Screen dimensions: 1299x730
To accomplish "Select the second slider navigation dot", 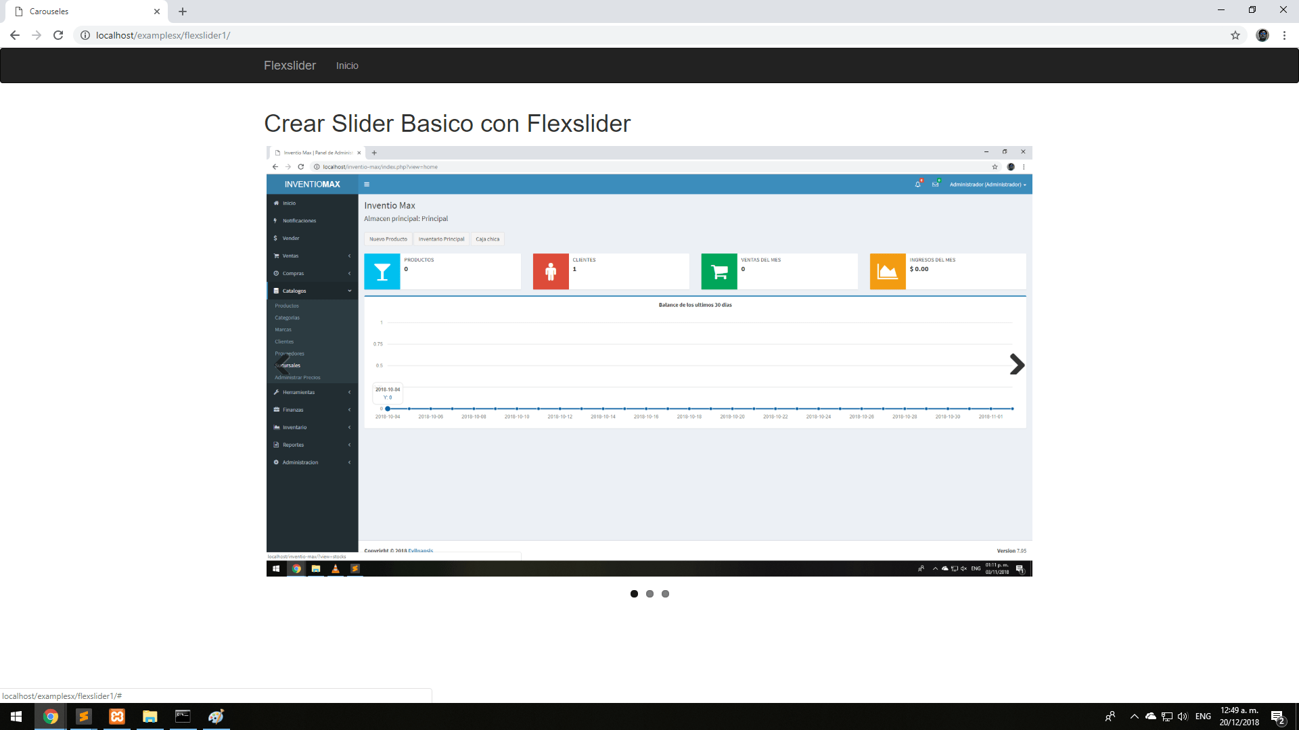I will pyautogui.click(x=649, y=593).
